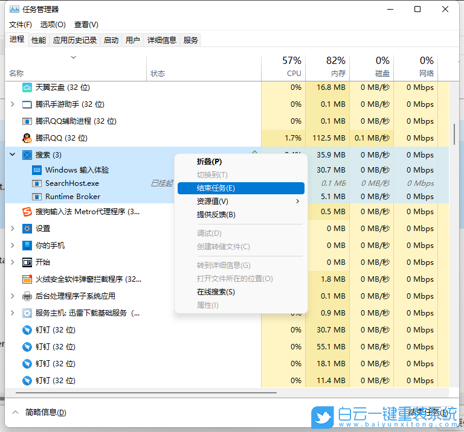Choose 在线搜索(S) in context menu
The image size is (464, 432).
[x=241, y=292]
